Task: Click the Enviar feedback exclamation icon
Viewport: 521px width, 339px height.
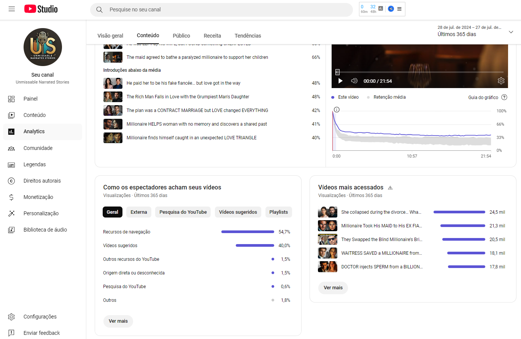Action: (x=11, y=333)
